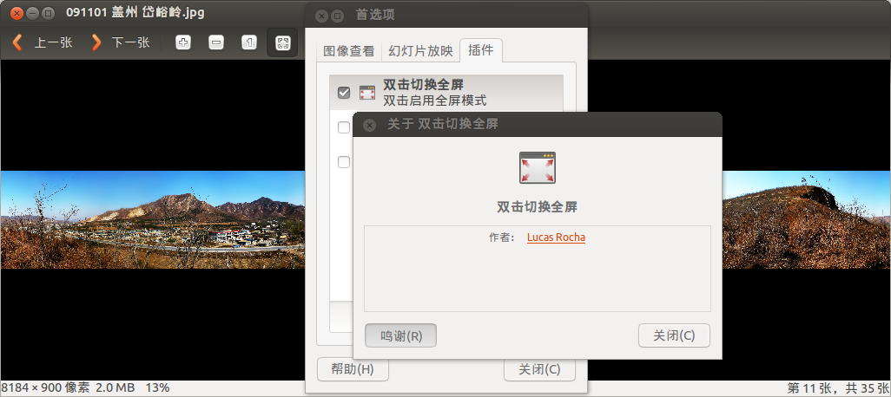Switch to the 图像查看 tab
Image resolution: width=891 pixels, height=397 pixels.
(x=349, y=51)
